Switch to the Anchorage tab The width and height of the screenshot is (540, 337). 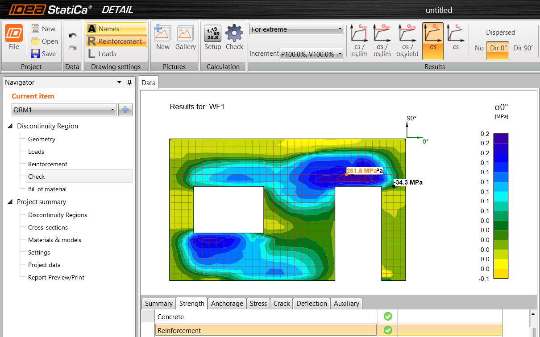[x=227, y=304]
